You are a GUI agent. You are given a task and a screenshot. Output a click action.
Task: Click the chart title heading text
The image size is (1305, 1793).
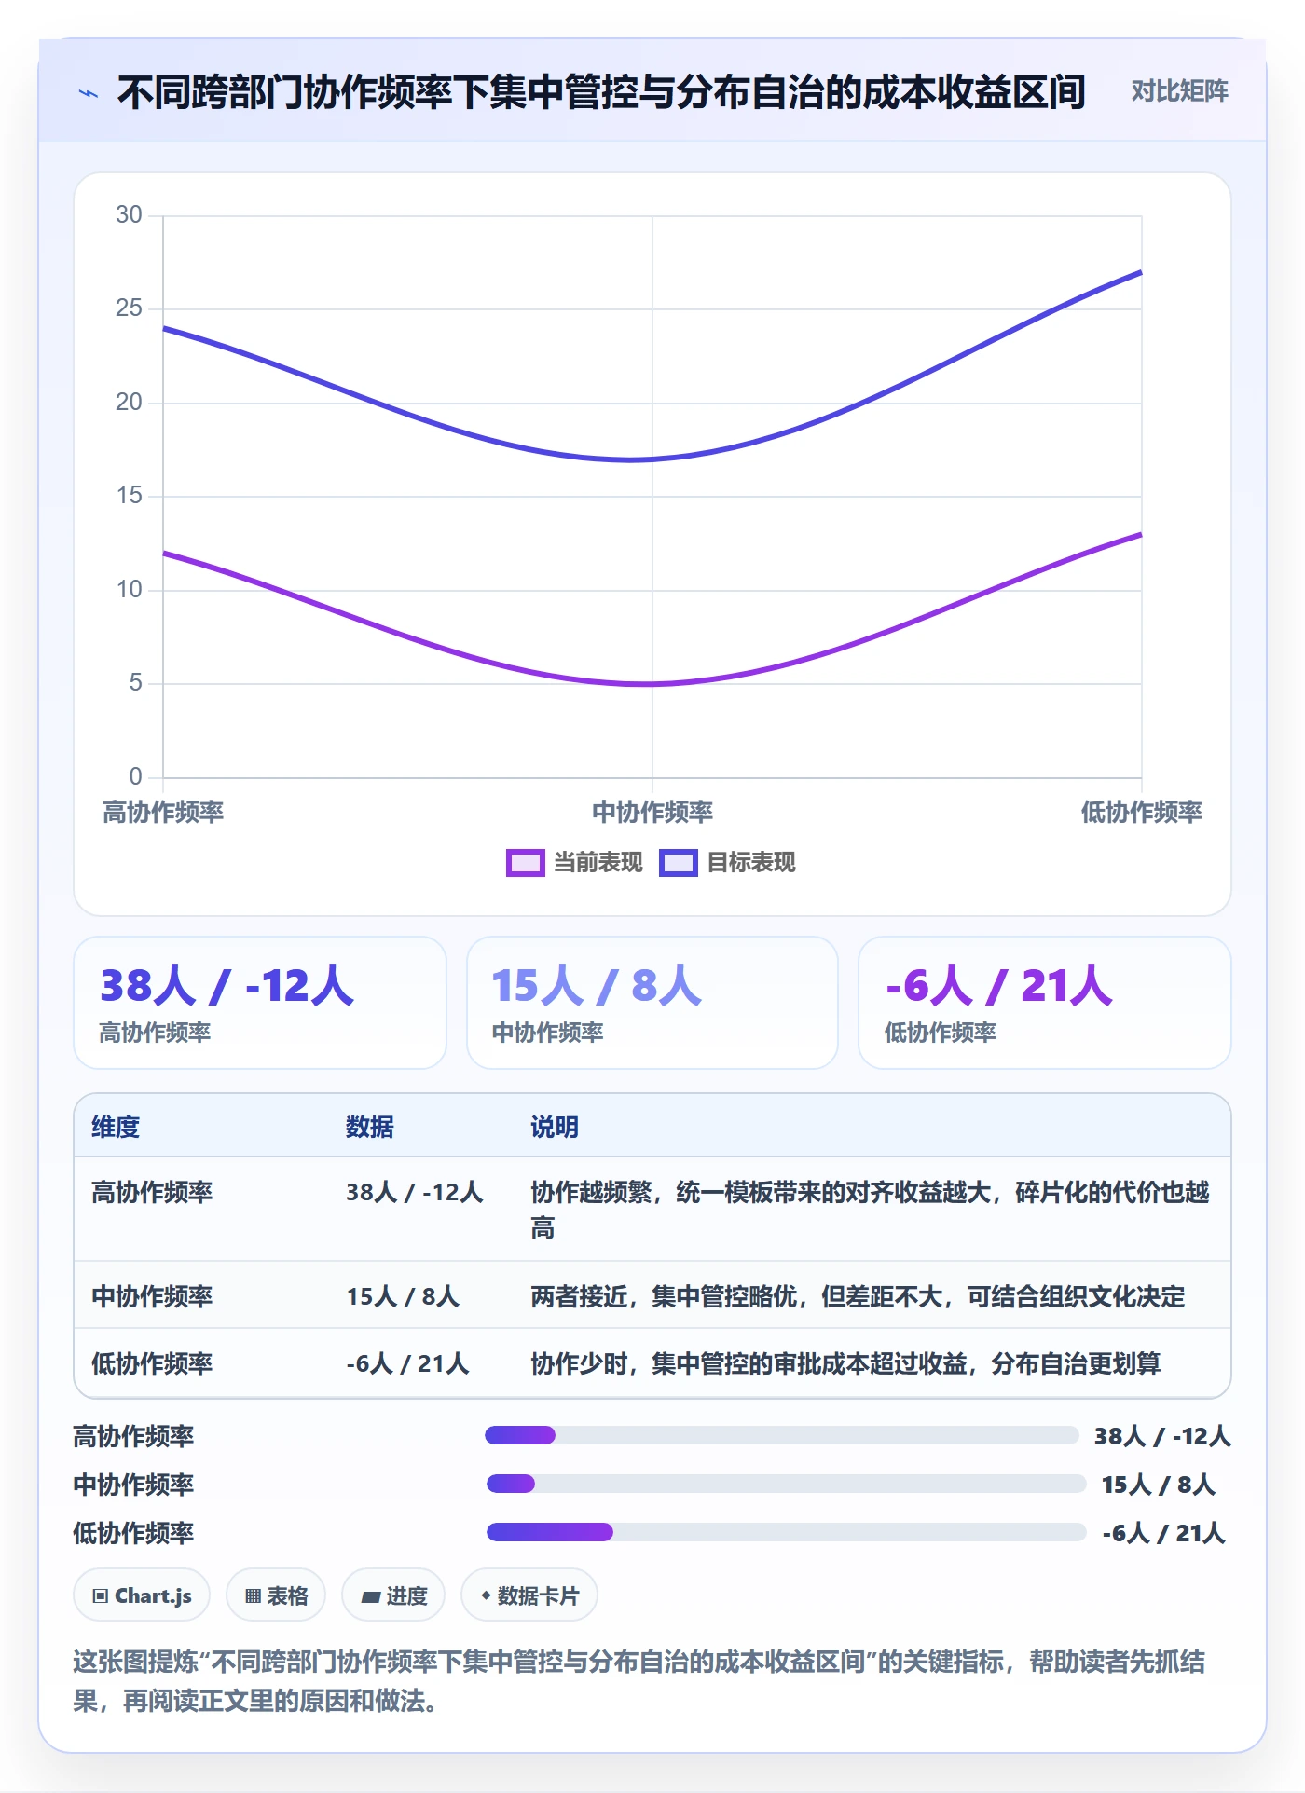tap(601, 92)
